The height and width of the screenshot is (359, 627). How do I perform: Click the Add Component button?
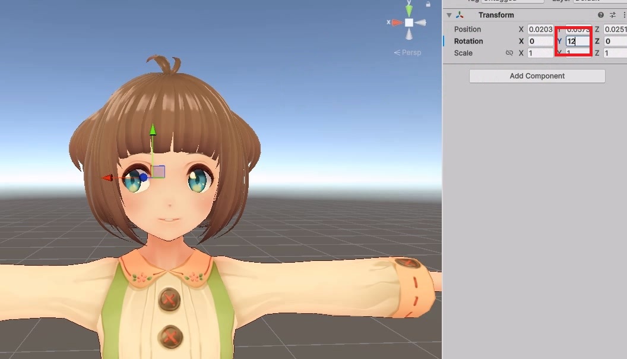pyautogui.click(x=537, y=76)
